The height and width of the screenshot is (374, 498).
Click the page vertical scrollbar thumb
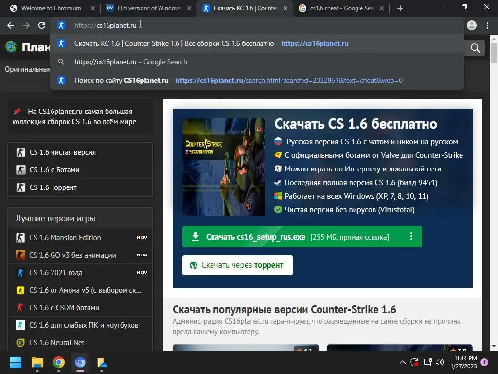[494, 53]
